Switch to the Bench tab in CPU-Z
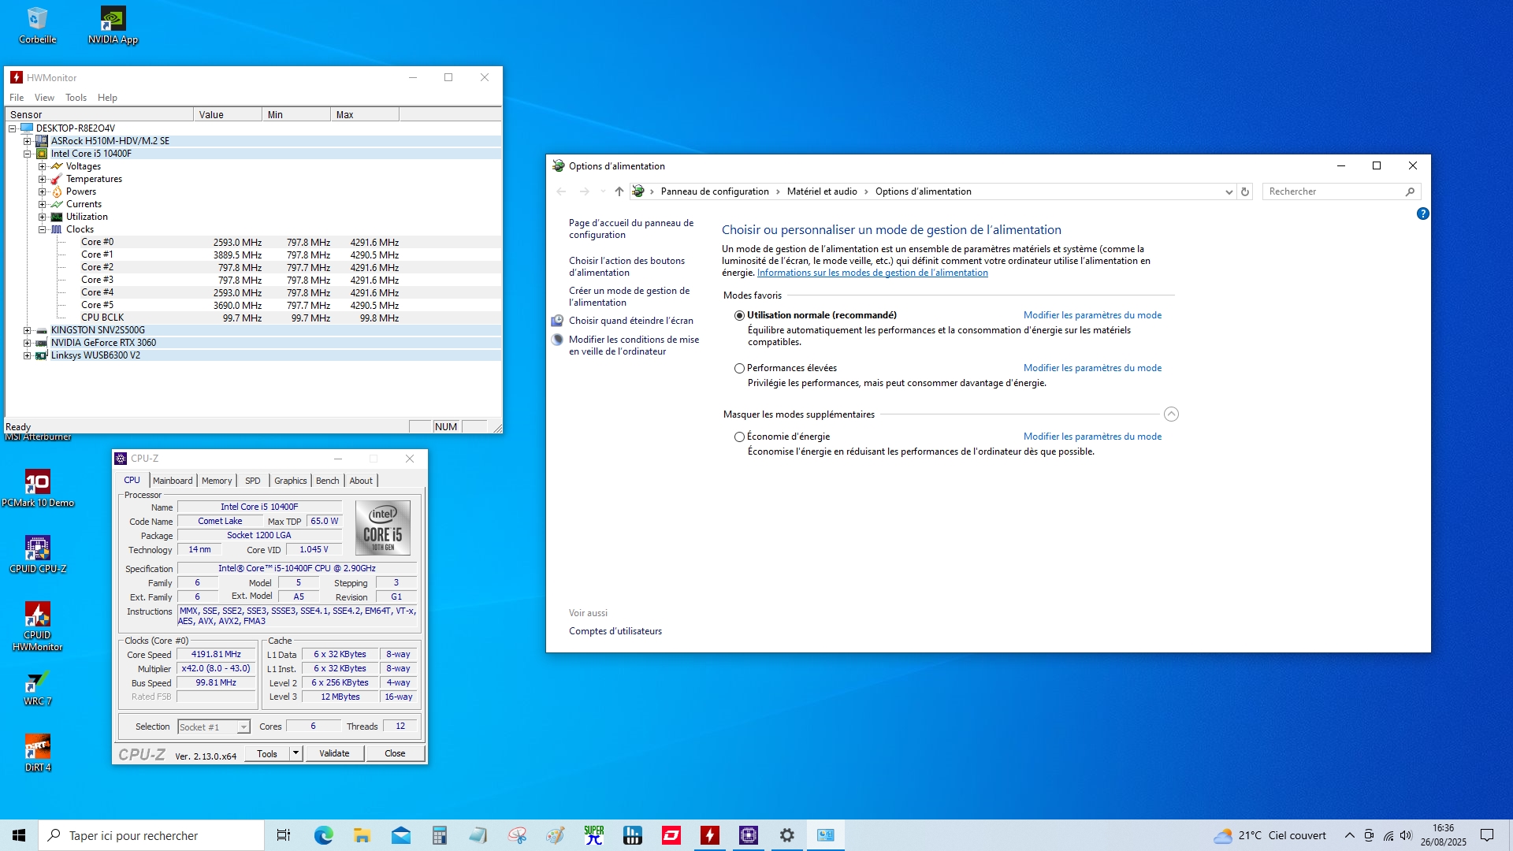Screen dimensions: 1513x851 pos(327,481)
